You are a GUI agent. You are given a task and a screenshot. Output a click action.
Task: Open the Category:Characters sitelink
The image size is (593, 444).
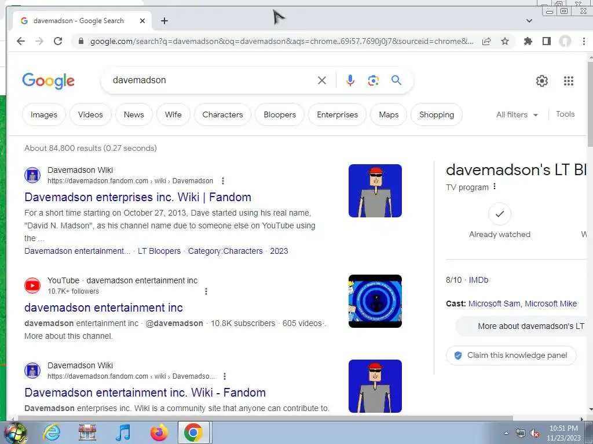pos(225,251)
